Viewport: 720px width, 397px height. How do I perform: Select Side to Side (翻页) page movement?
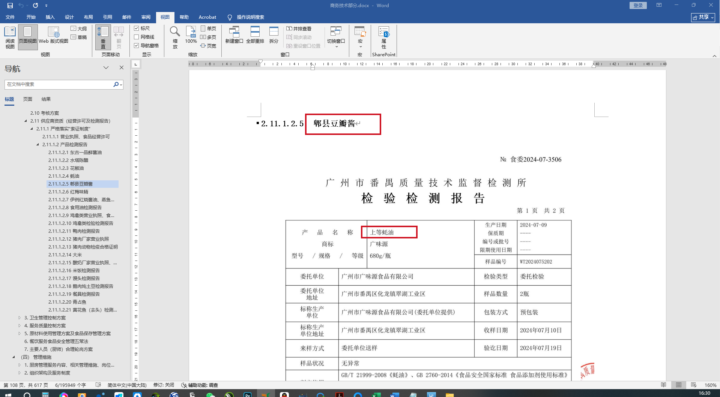tap(119, 37)
